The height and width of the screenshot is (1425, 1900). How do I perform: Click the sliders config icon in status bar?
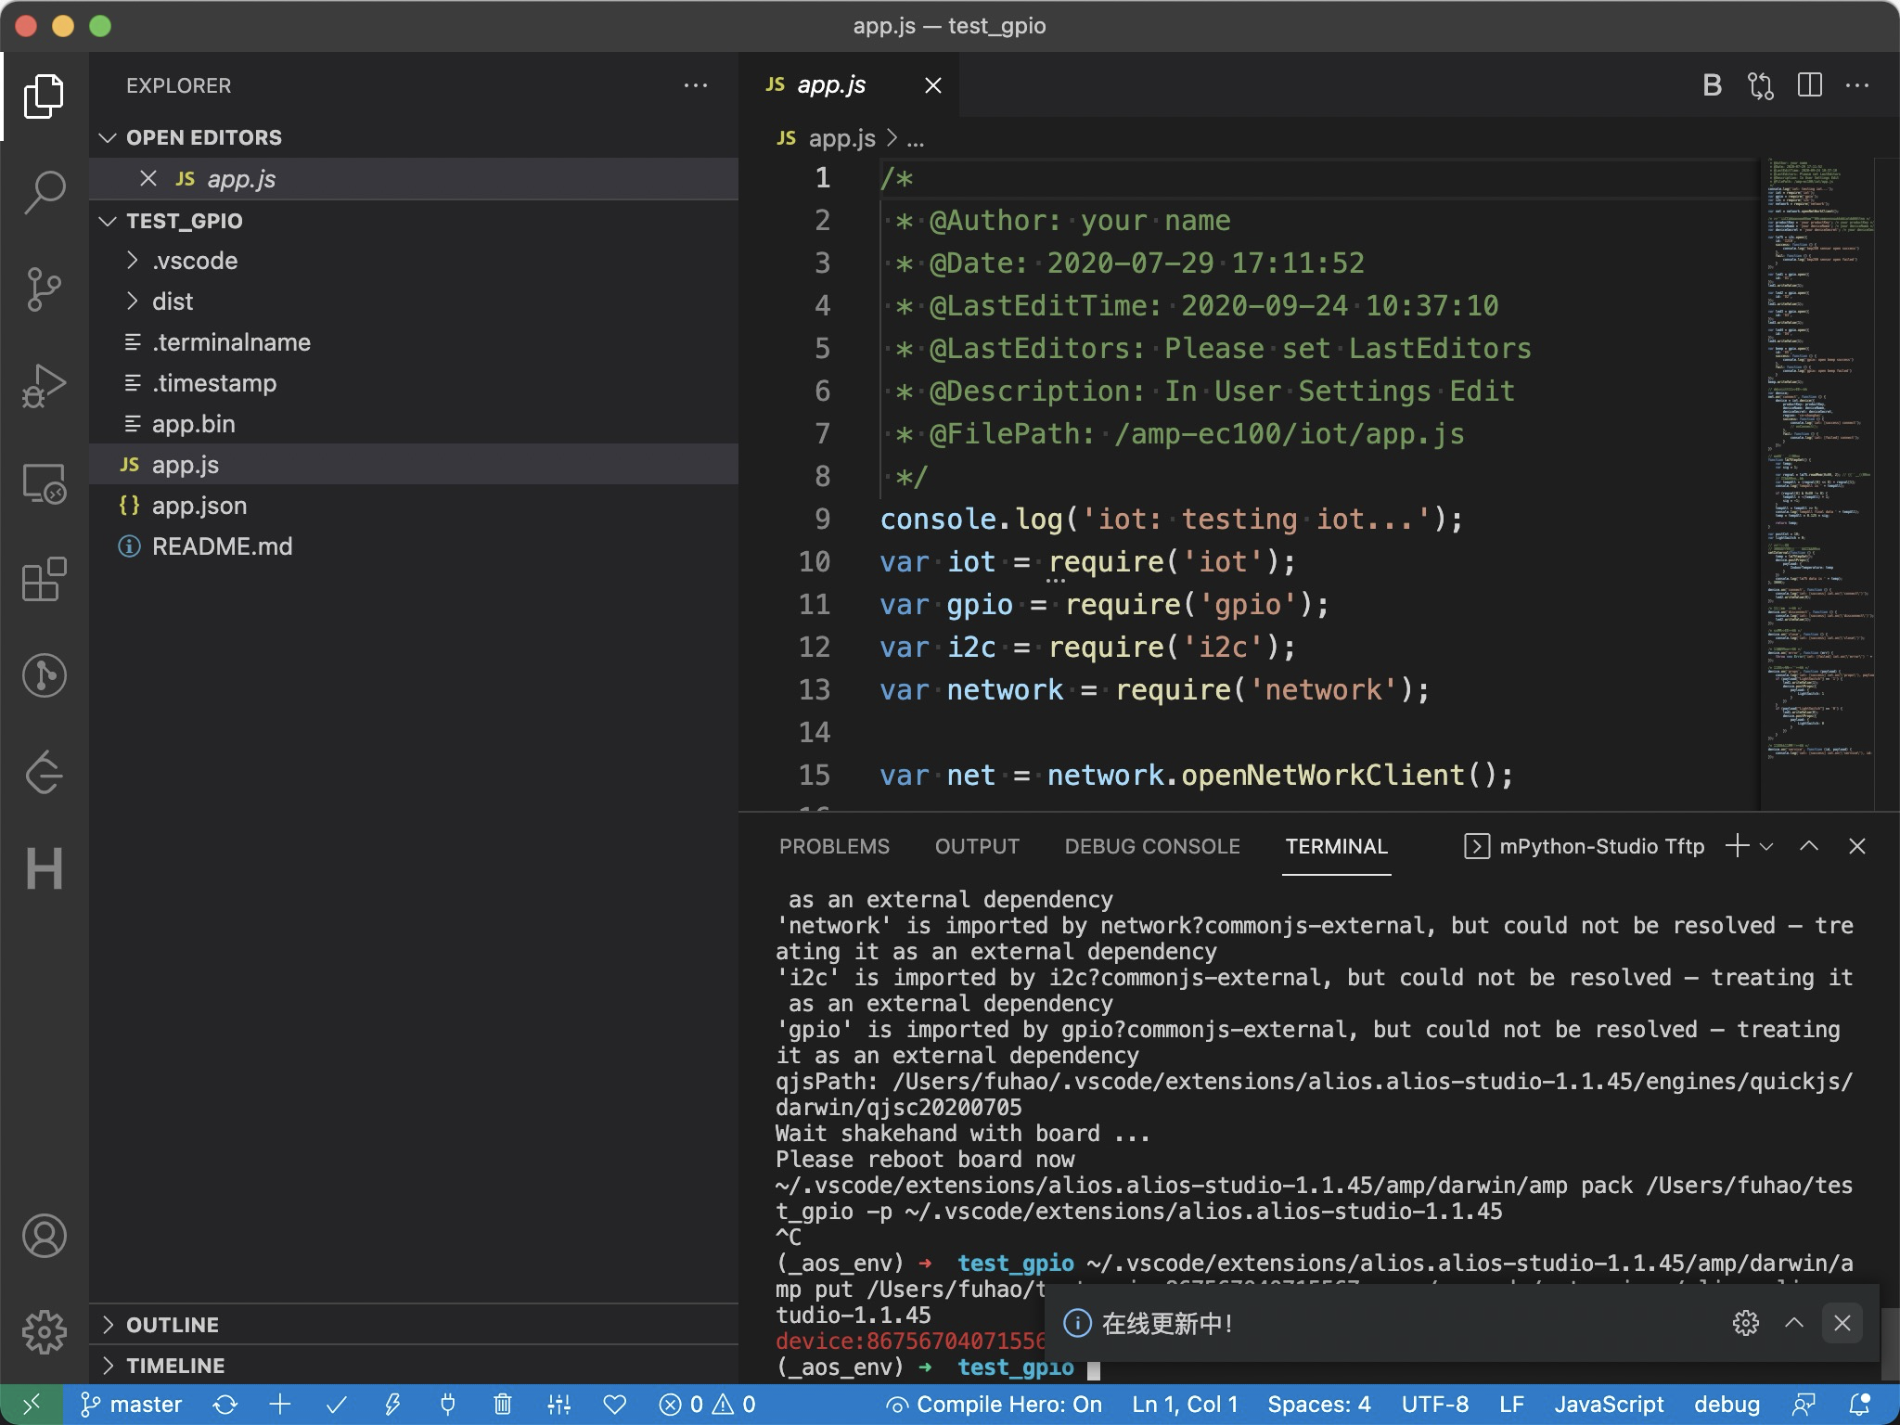pos(558,1405)
